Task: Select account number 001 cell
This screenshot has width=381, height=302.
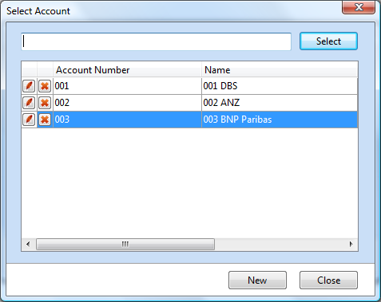Action: (x=127, y=86)
